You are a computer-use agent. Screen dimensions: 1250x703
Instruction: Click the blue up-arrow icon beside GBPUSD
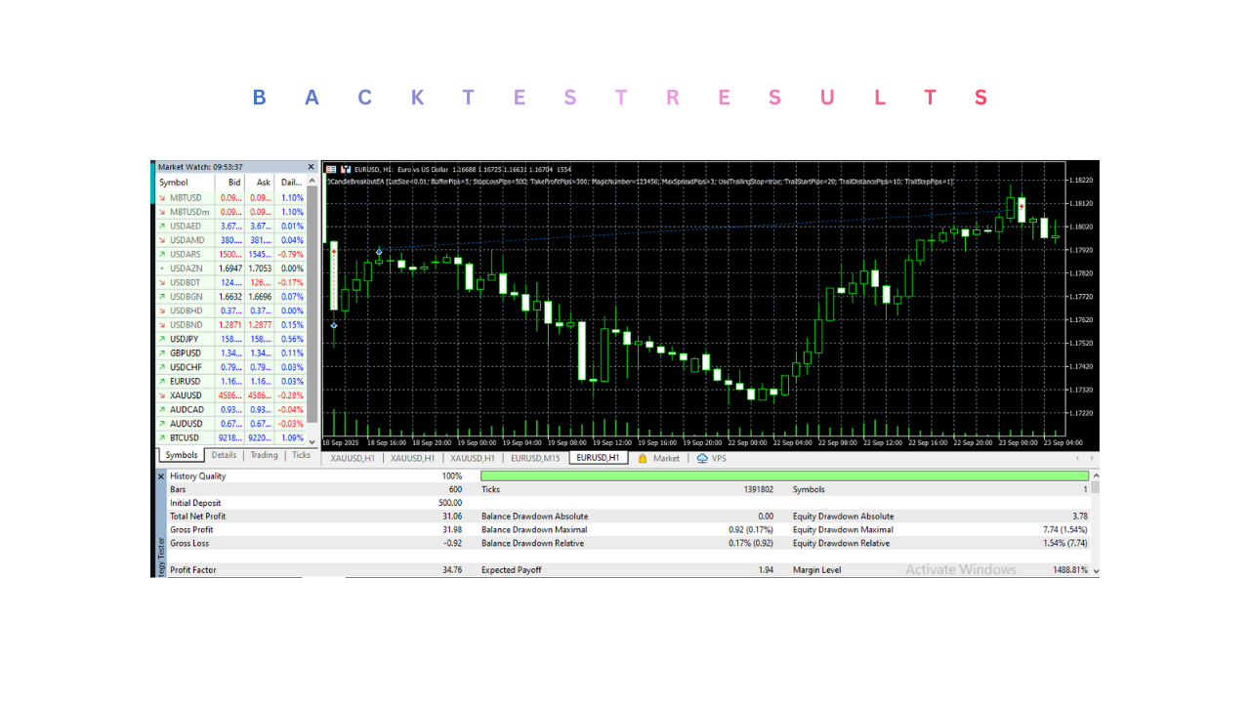coord(161,352)
